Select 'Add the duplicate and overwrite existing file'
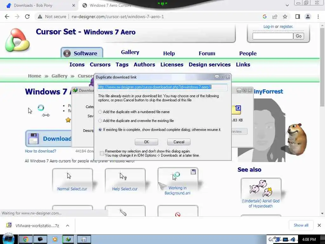The height and width of the screenshot is (244, 325). tap(100, 121)
